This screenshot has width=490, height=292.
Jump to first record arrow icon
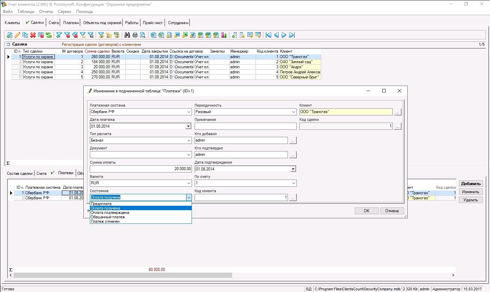(268, 35)
